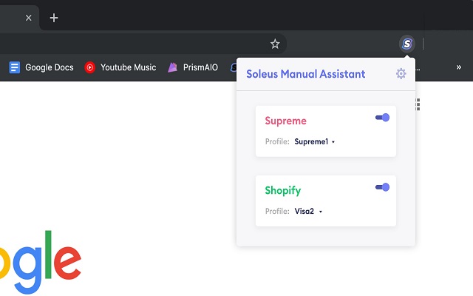Bookmark this page using the star icon

click(x=275, y=44)
